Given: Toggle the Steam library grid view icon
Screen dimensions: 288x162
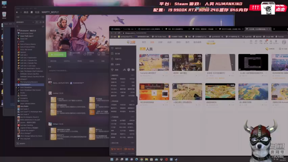Looking at the screenshot, I should (x=43, y=17).
